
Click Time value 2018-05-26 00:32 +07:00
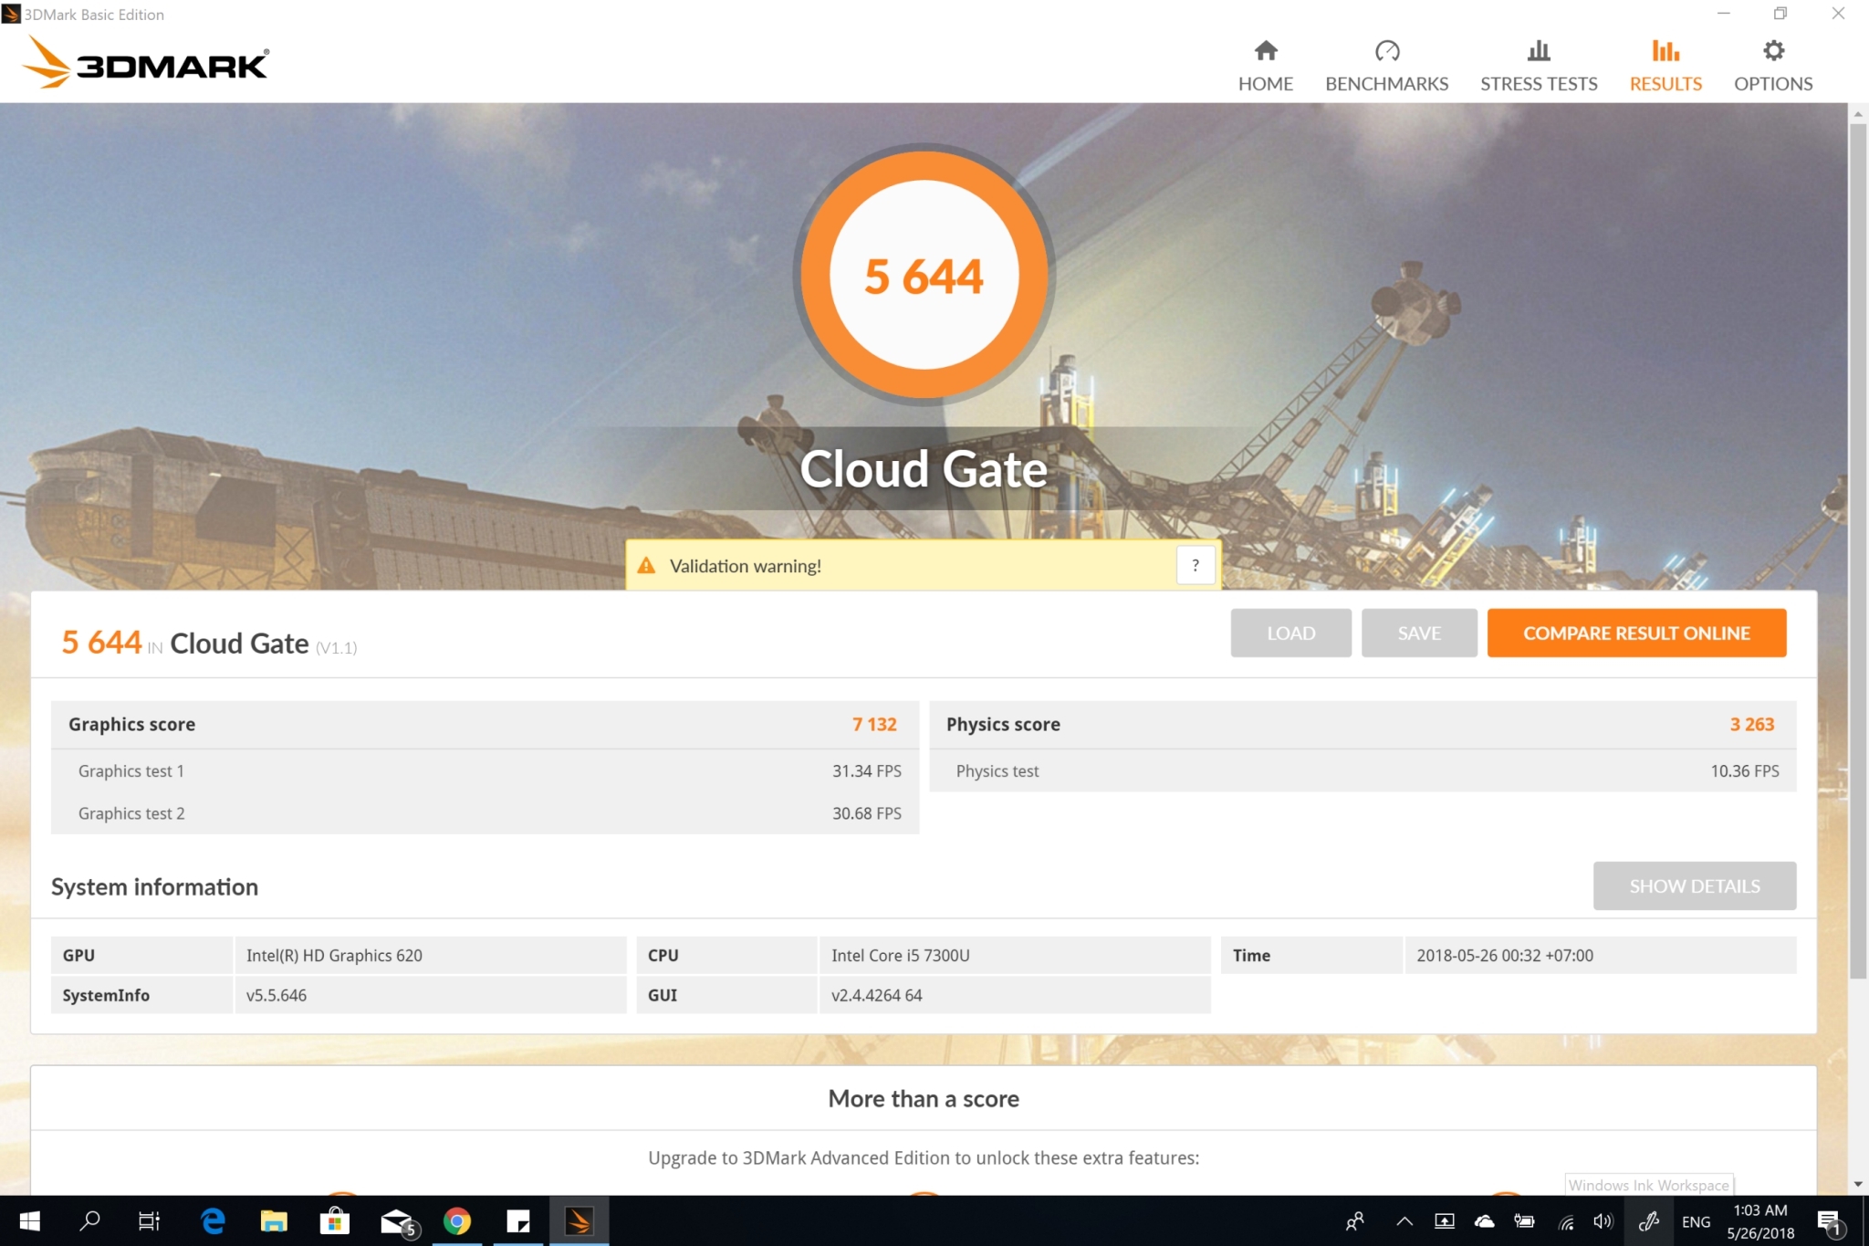click(x=1505, y=955)
